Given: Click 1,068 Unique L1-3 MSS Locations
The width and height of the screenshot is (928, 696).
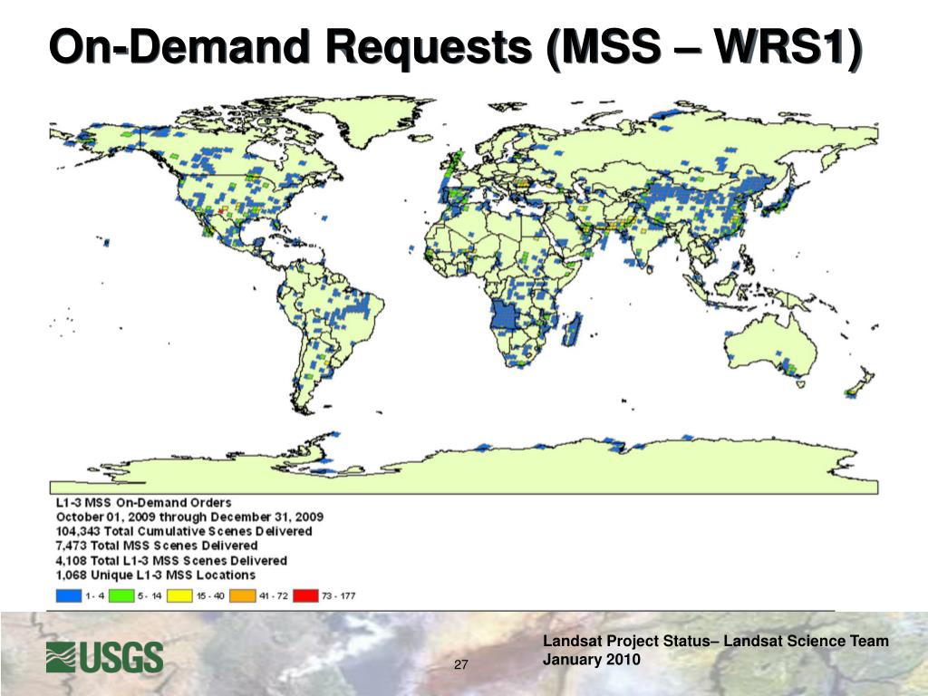Looking at the screenshot, I should [x=156, y=575].
